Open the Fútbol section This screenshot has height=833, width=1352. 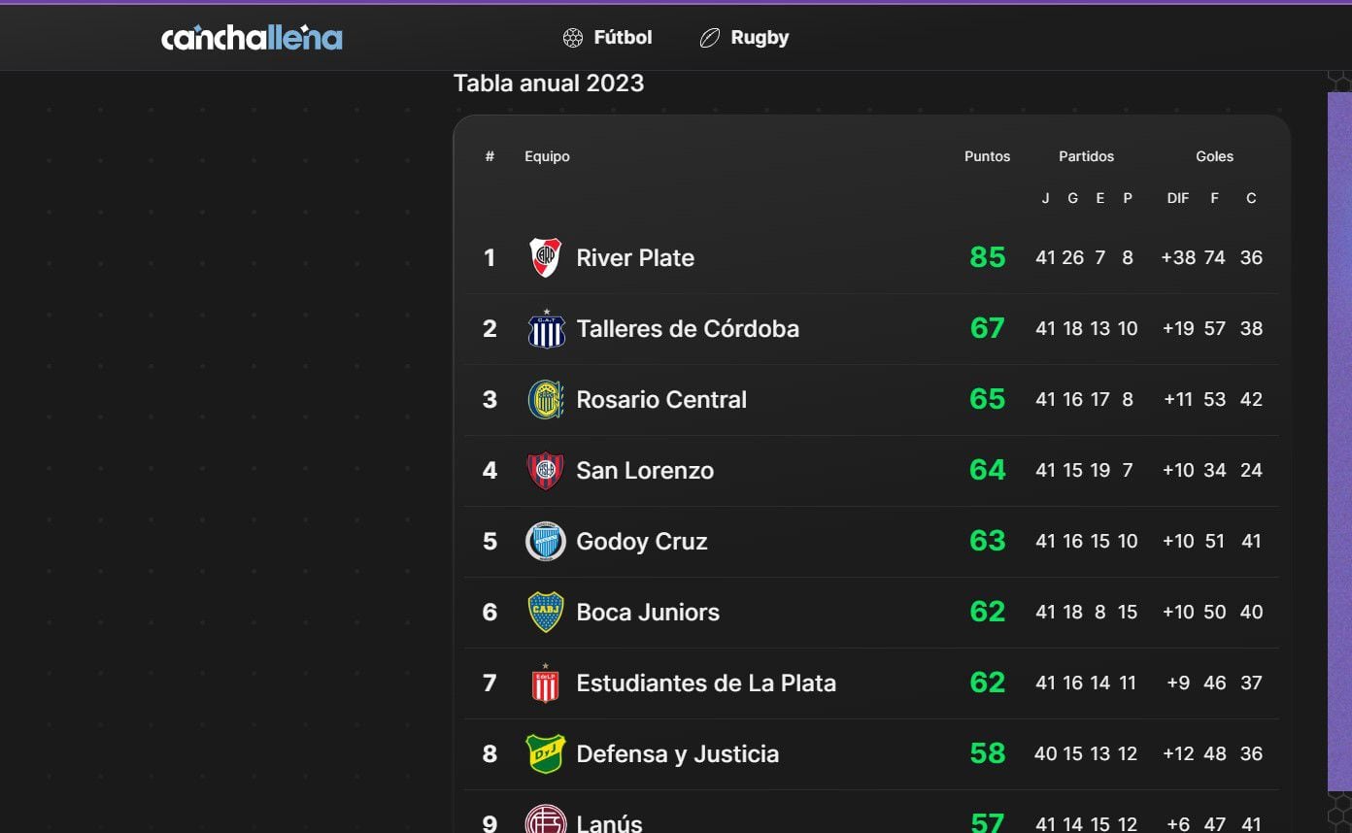608,38
